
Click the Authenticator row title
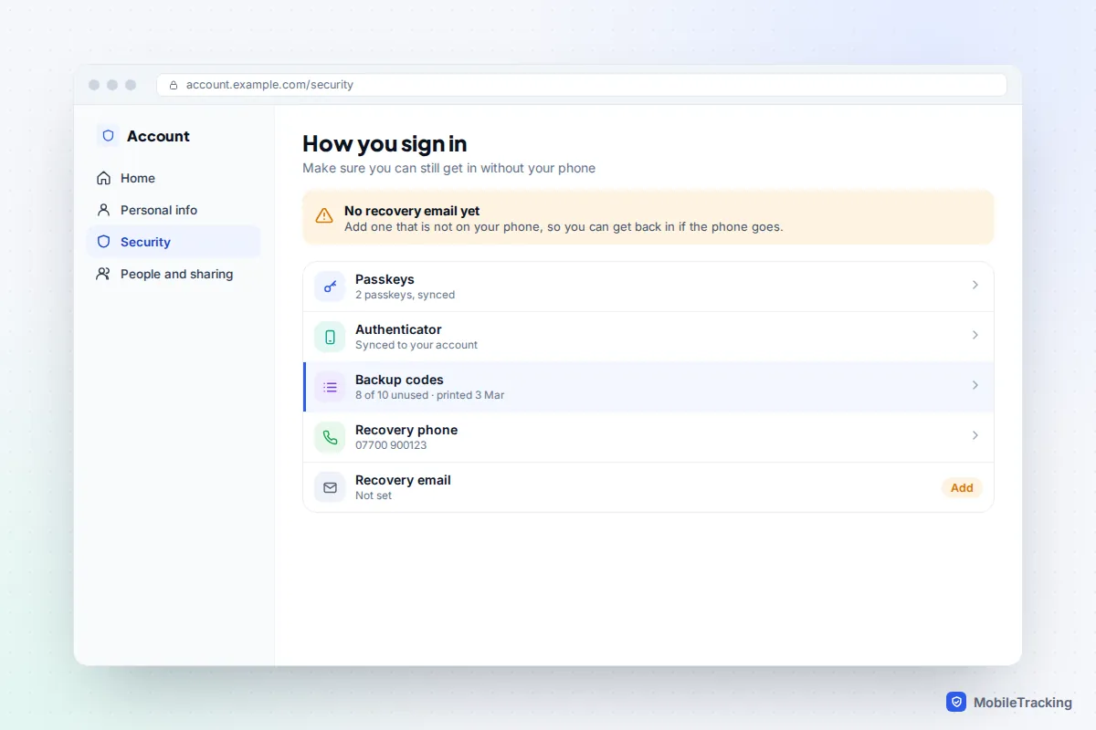pyautogui.click(x=398, y=329)
